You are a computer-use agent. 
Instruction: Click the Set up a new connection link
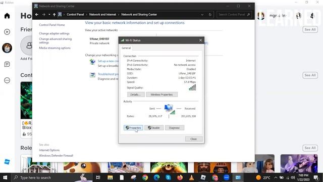(x=108, y=61)
